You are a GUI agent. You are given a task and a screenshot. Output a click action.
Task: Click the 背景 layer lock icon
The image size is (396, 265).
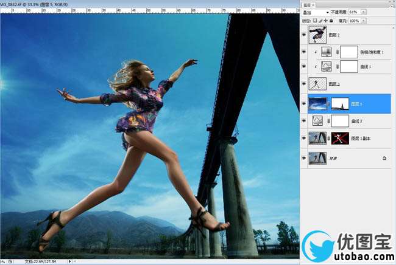384,157
